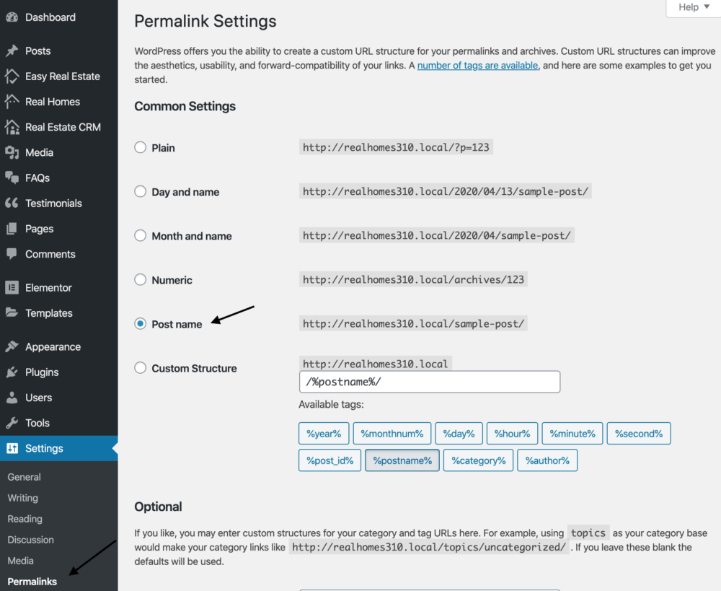Insert the %category% tag
The height and width of the screenshot is (591, 721).
pos(478,460)
